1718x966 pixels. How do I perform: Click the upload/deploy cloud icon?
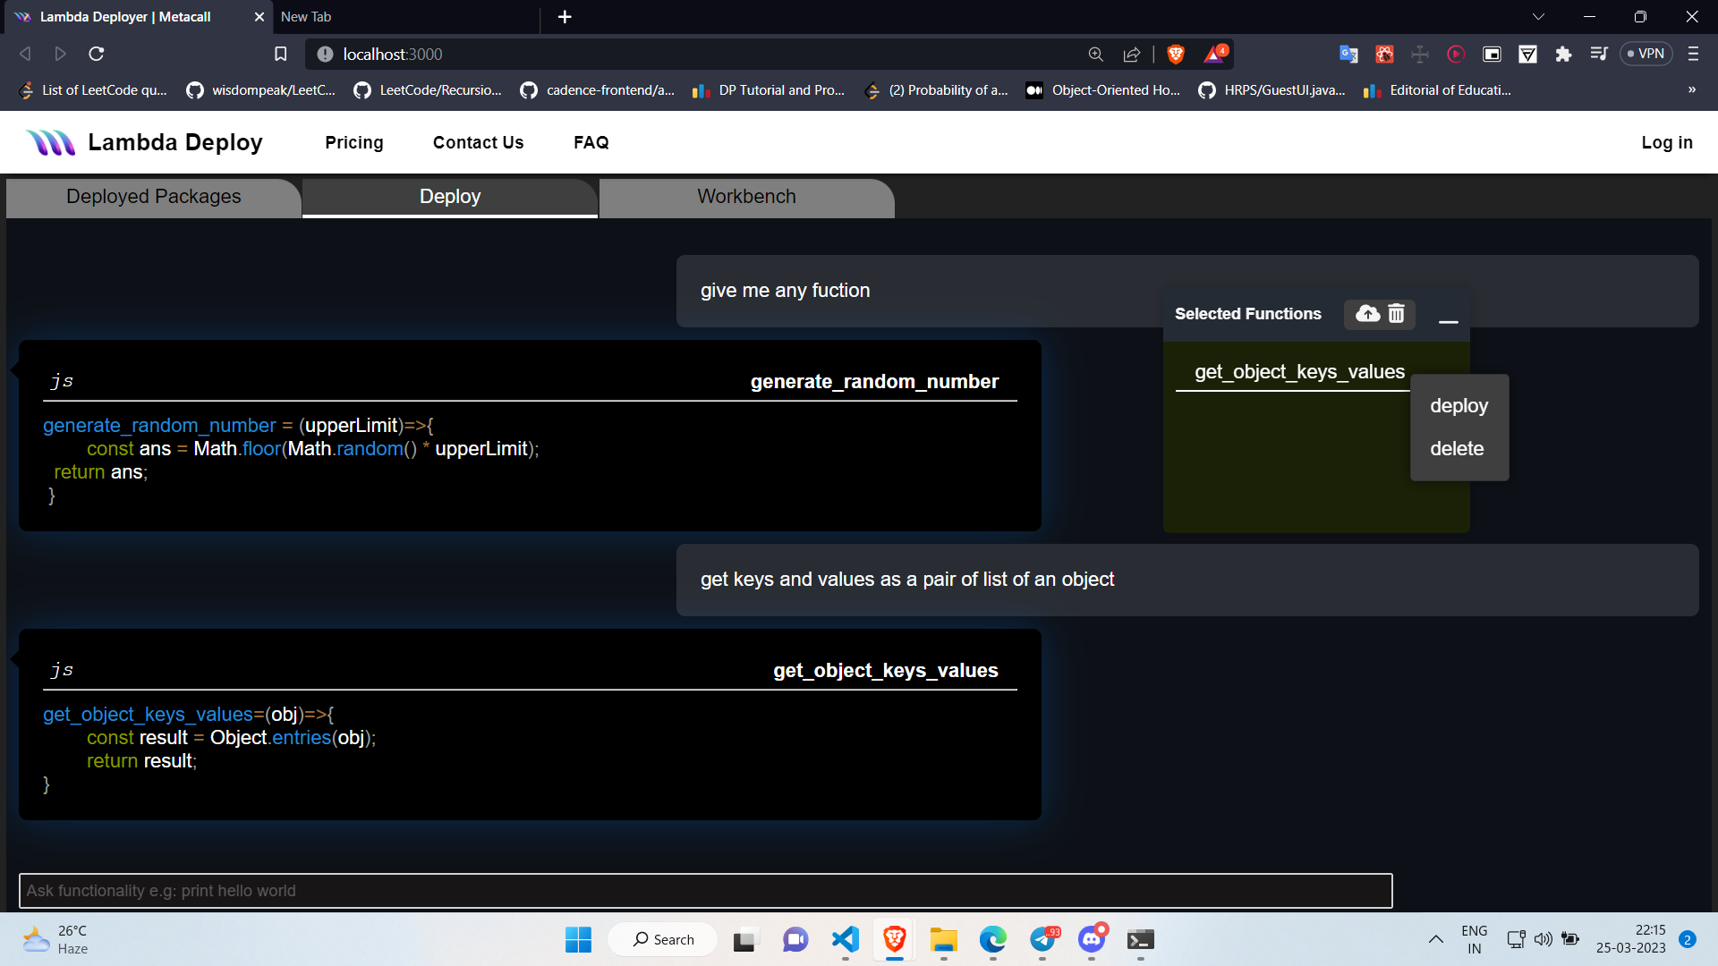click(x=1367, y=314)
